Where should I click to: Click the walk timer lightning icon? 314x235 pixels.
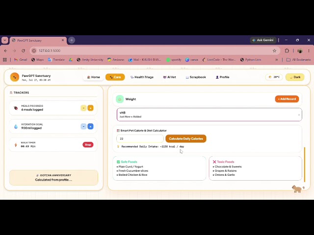point(16,145)
